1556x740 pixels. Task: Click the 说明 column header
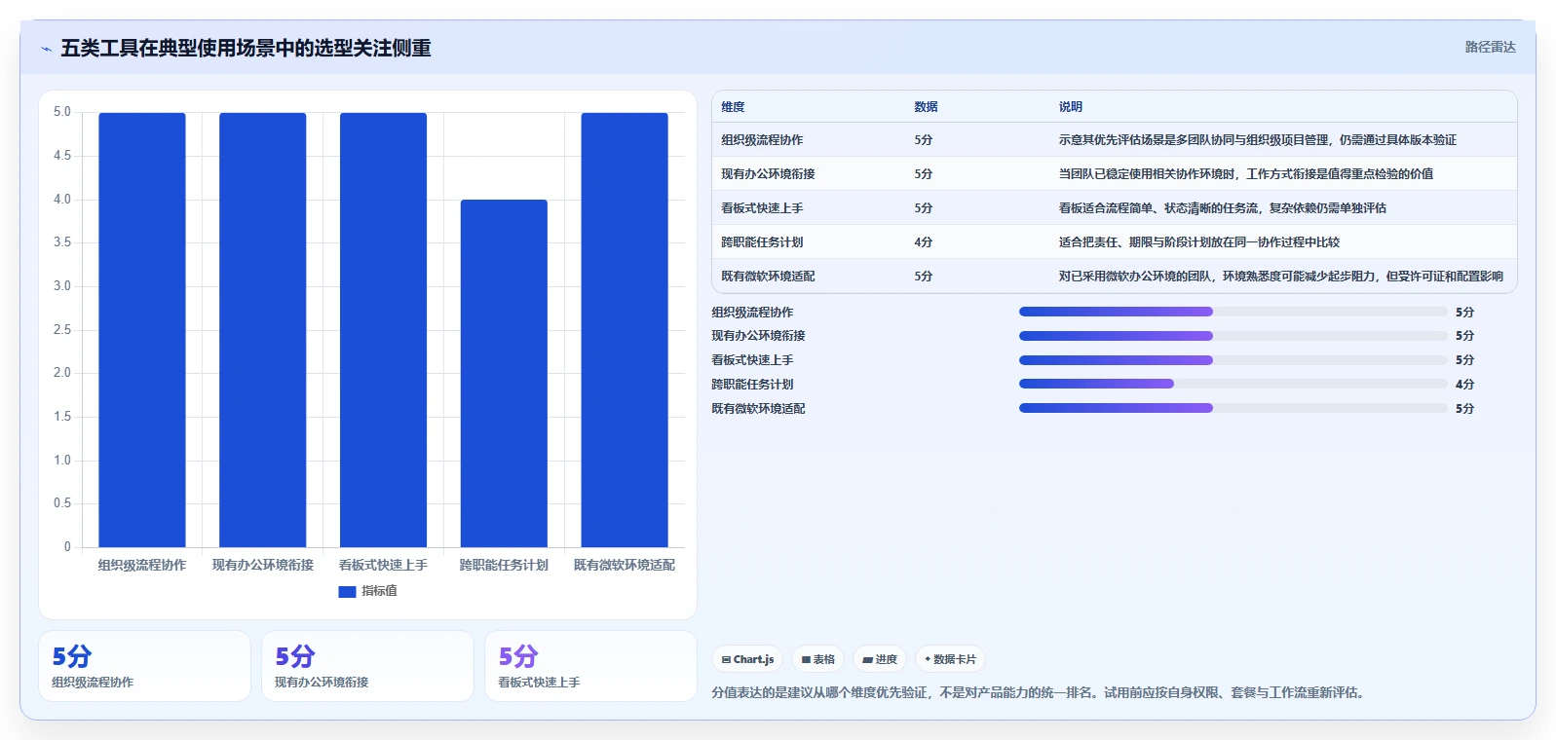pos(1071,107)
